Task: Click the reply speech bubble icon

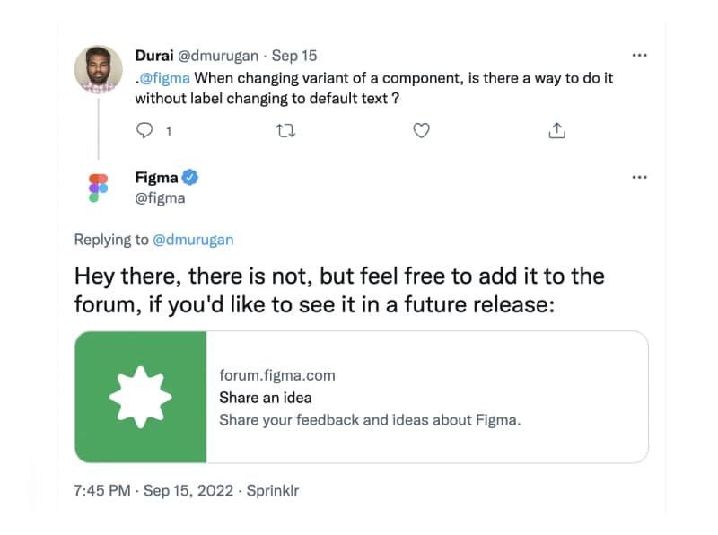Action: click(144, 131)
